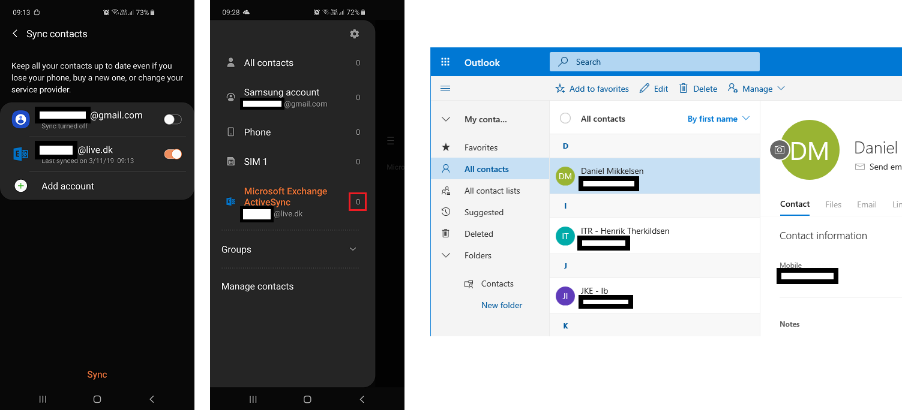
Task: Select all contacts with the circle checkbox
Action: [x=565, y=119]
